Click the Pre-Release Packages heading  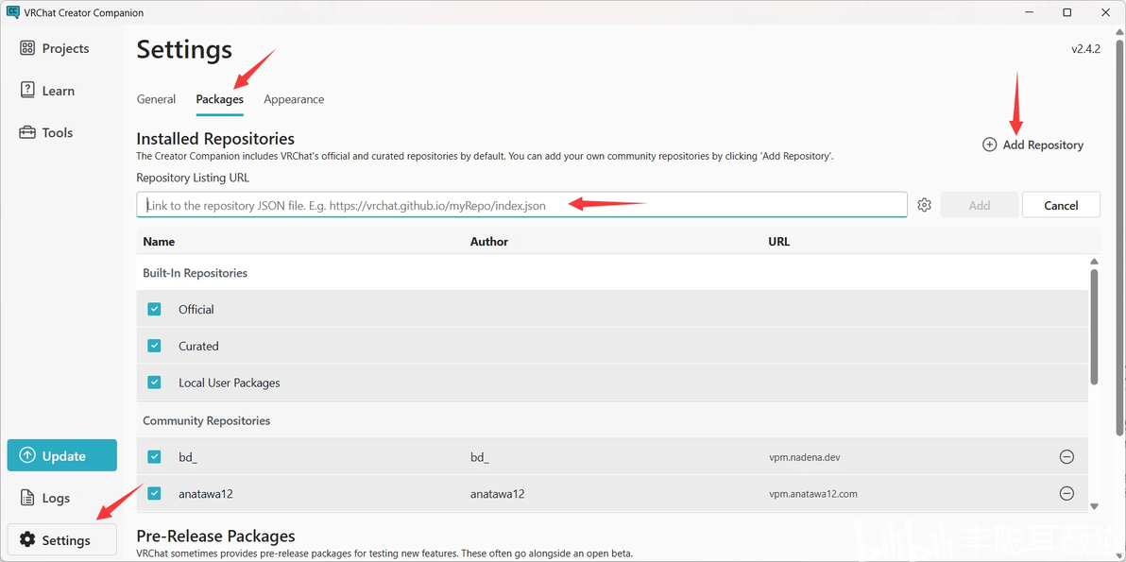coord(215,536)
